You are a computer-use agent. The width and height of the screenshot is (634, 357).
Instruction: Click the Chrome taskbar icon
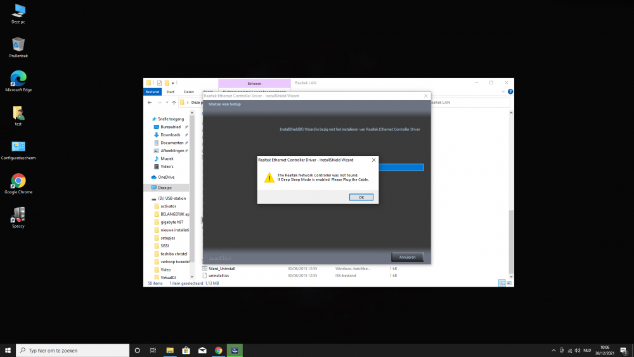coord(218,350)
